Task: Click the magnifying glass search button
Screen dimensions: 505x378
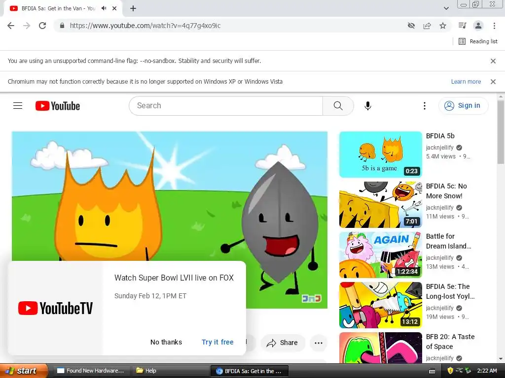Action: pyautogui.click(x=338, y=106)
